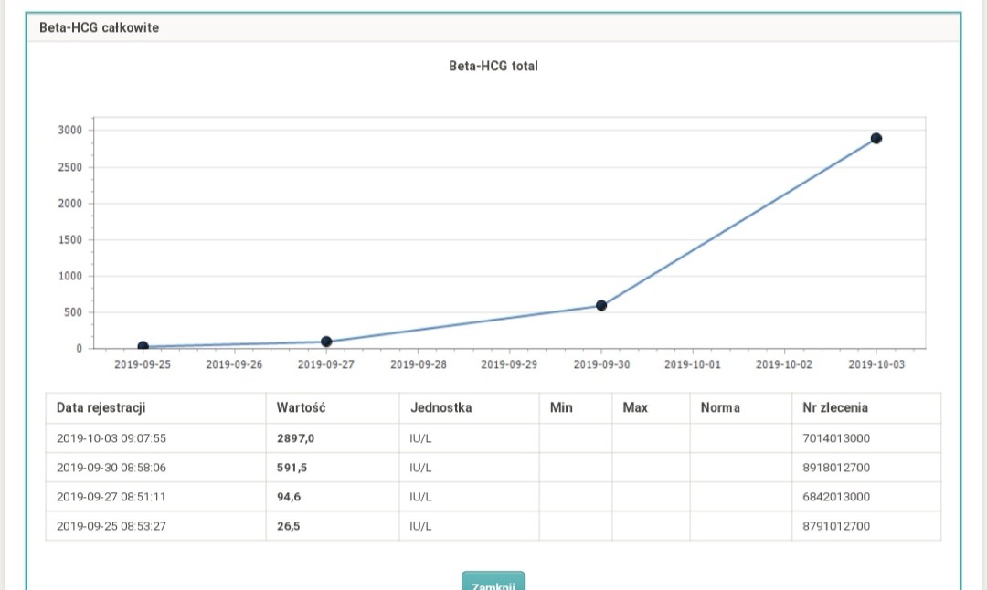
Task: Click the Data rejestracji column header
Action: (x=101, y=408)
